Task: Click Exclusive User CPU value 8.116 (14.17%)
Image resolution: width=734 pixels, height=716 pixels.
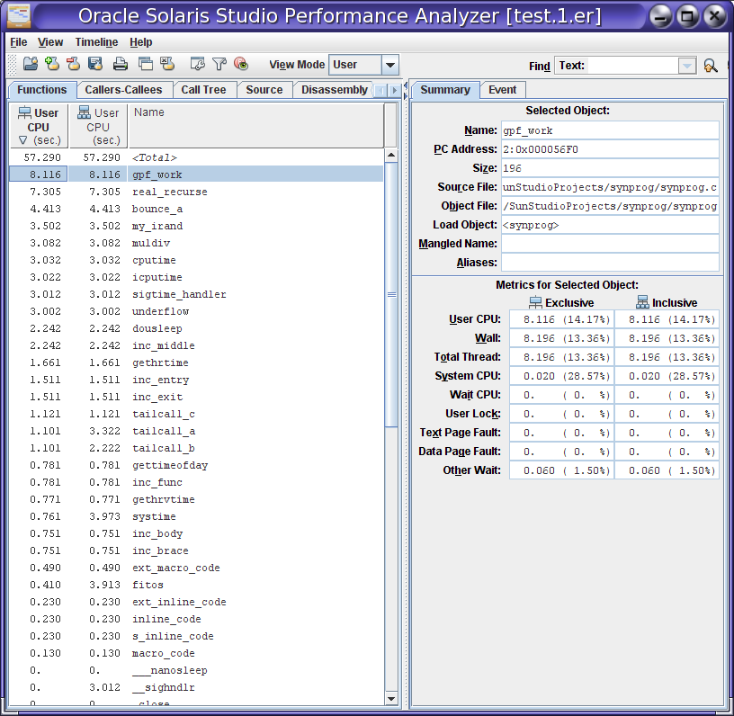Action: point(561,319)
